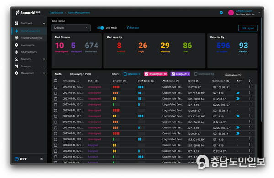This screenshot has width=274, height=178.
Task: Click the page vertical scrollbar
Action: 261,70
